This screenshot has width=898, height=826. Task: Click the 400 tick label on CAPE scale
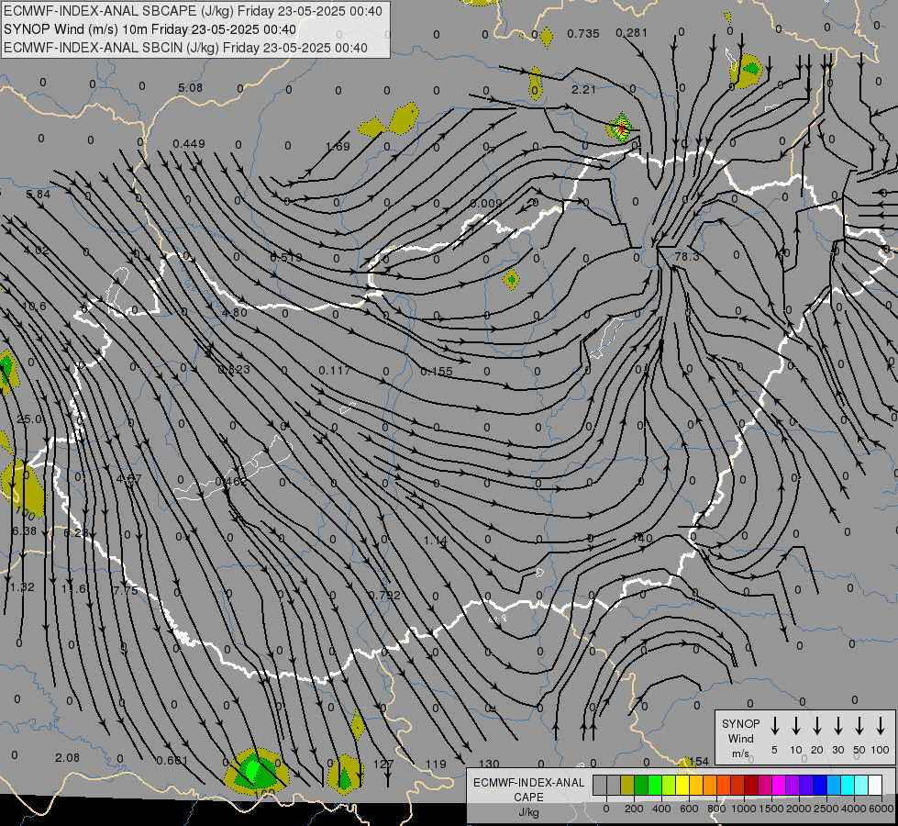coord(661,809)
